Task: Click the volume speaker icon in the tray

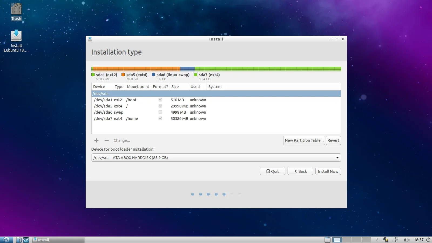Action: coord(406,240)
